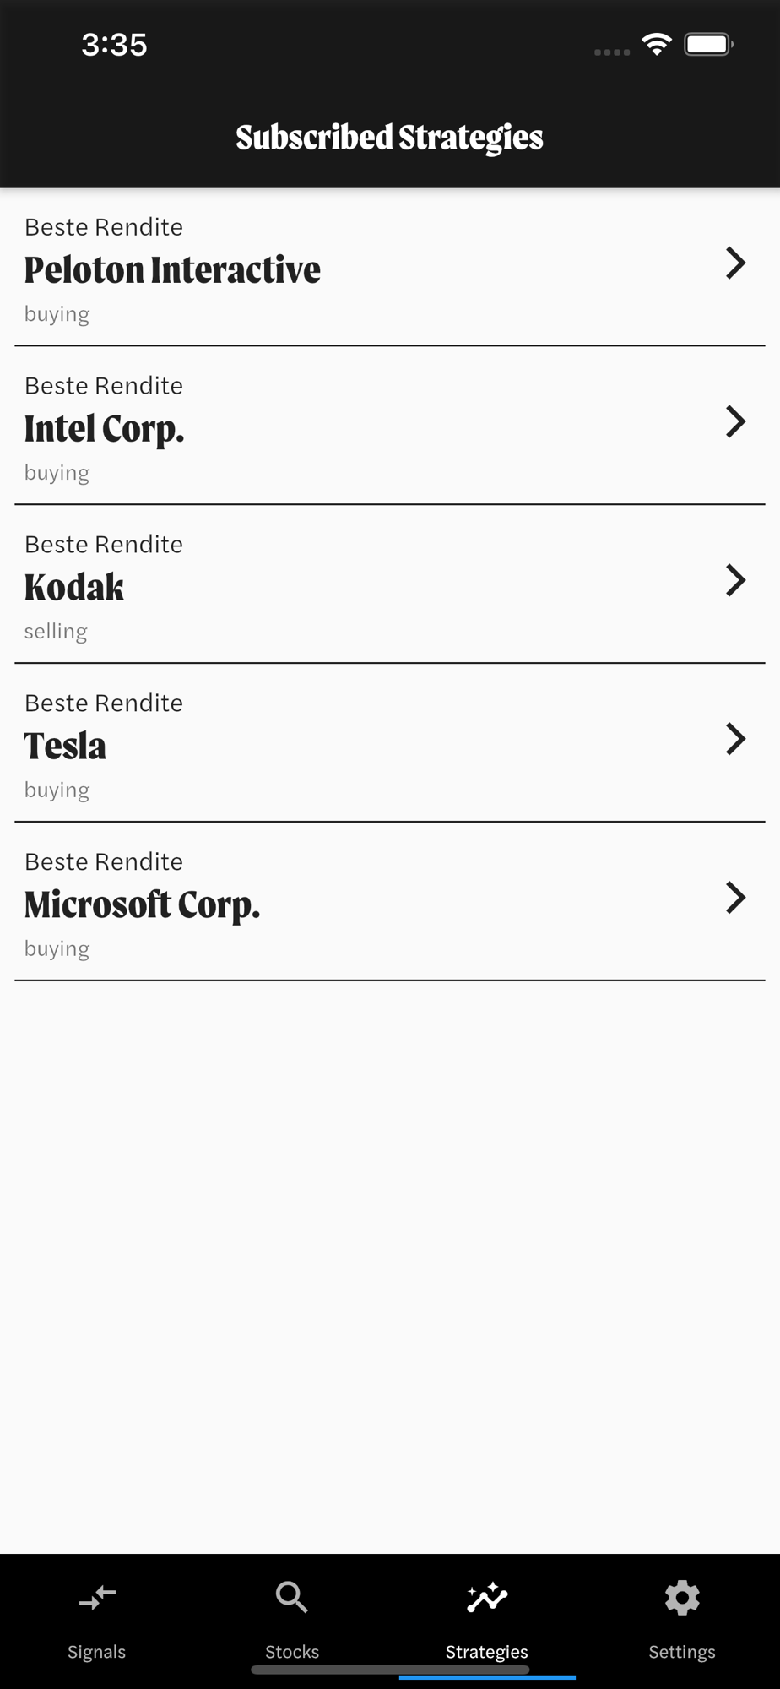This screenshot has width=780, height=1689.
Task: Open the Kodak strategy title
Action: click(x=74, y=588)
